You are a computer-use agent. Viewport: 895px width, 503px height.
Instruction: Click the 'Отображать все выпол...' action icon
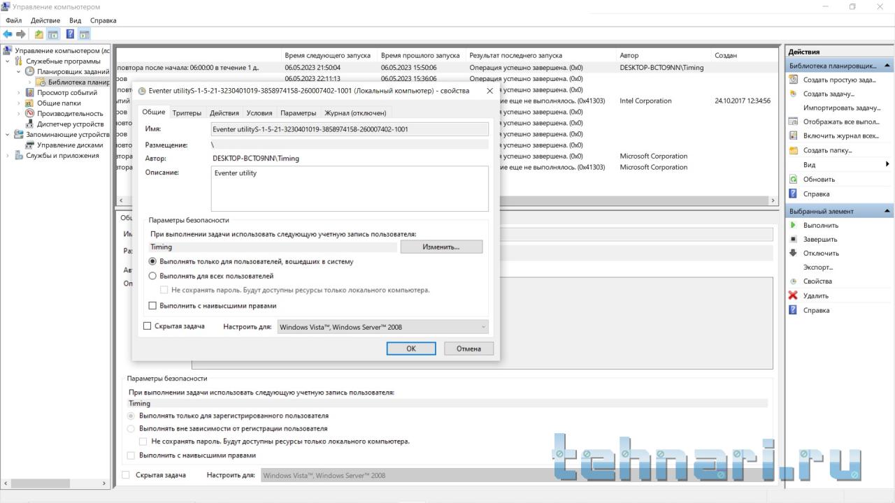(x=793, y=122)
